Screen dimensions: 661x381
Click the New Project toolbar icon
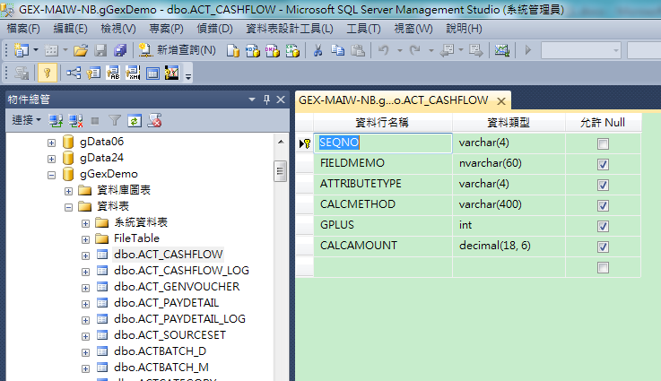[22, 50]
